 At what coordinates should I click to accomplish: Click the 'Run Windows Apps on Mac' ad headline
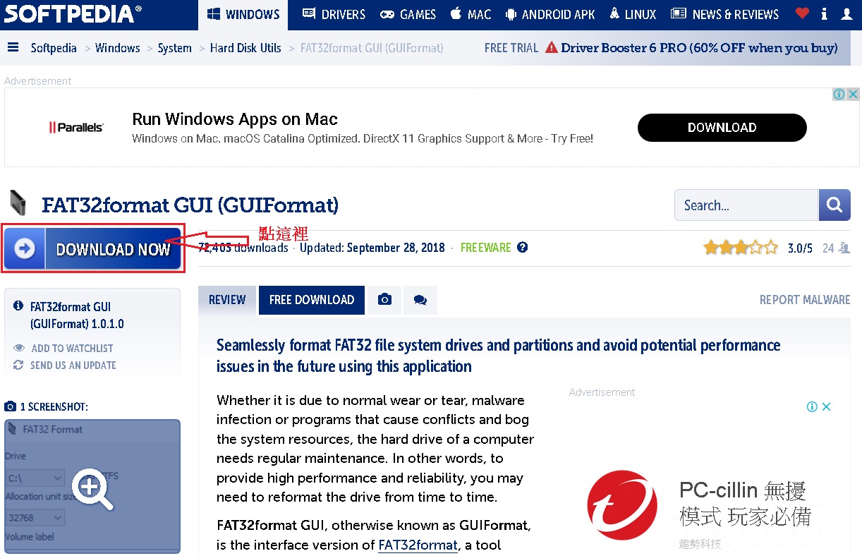click(235, 119)
